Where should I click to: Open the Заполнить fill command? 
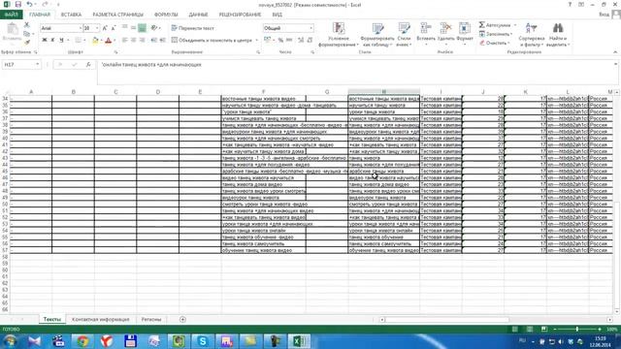[x=495, y=34]
